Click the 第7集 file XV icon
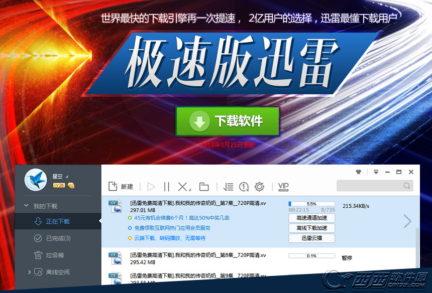Image resolution: width=432 pixels, height=293 pixels. tap(115, 206)
